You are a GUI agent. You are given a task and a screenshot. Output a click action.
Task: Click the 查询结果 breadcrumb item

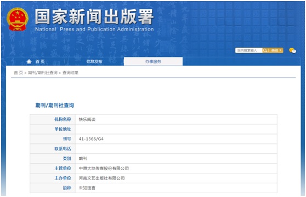click(70, 73)
